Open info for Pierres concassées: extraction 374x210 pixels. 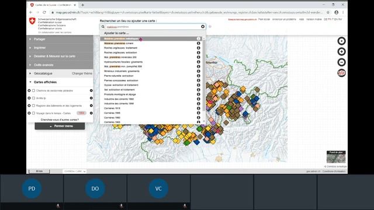pyautogui.click(x=199, y=80)
